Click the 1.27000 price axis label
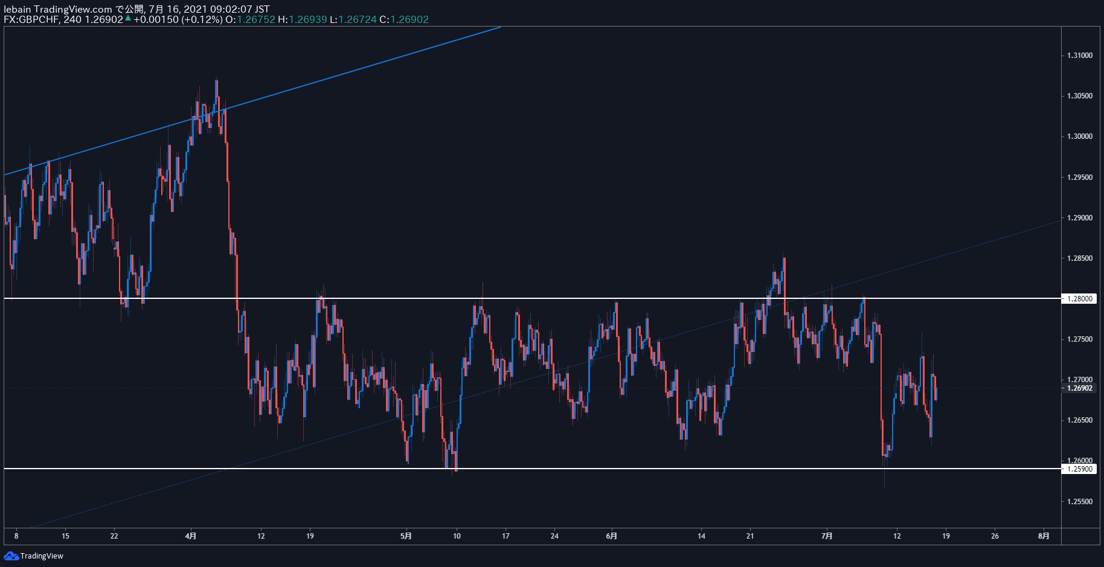This screenshot has width=1104, height=567. 1080,380
